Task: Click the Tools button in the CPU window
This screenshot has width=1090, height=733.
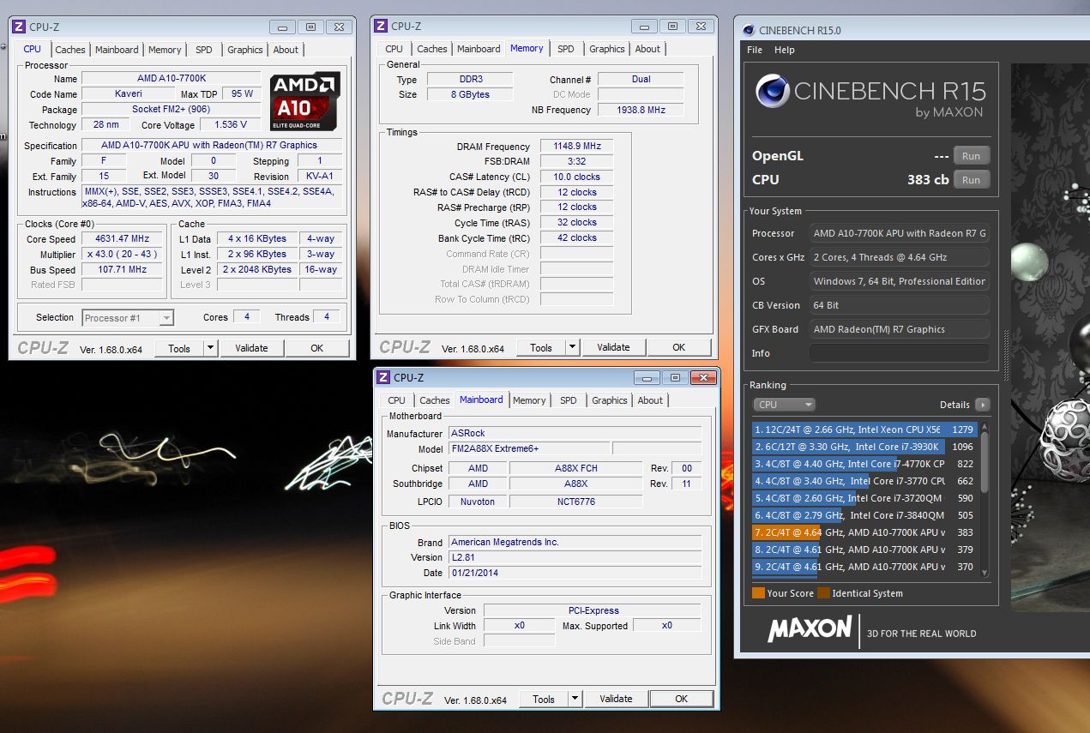Action: [x=179, y=348]
